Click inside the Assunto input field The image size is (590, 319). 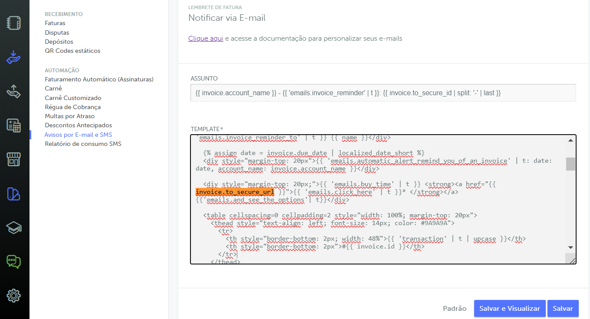[383, 93]
